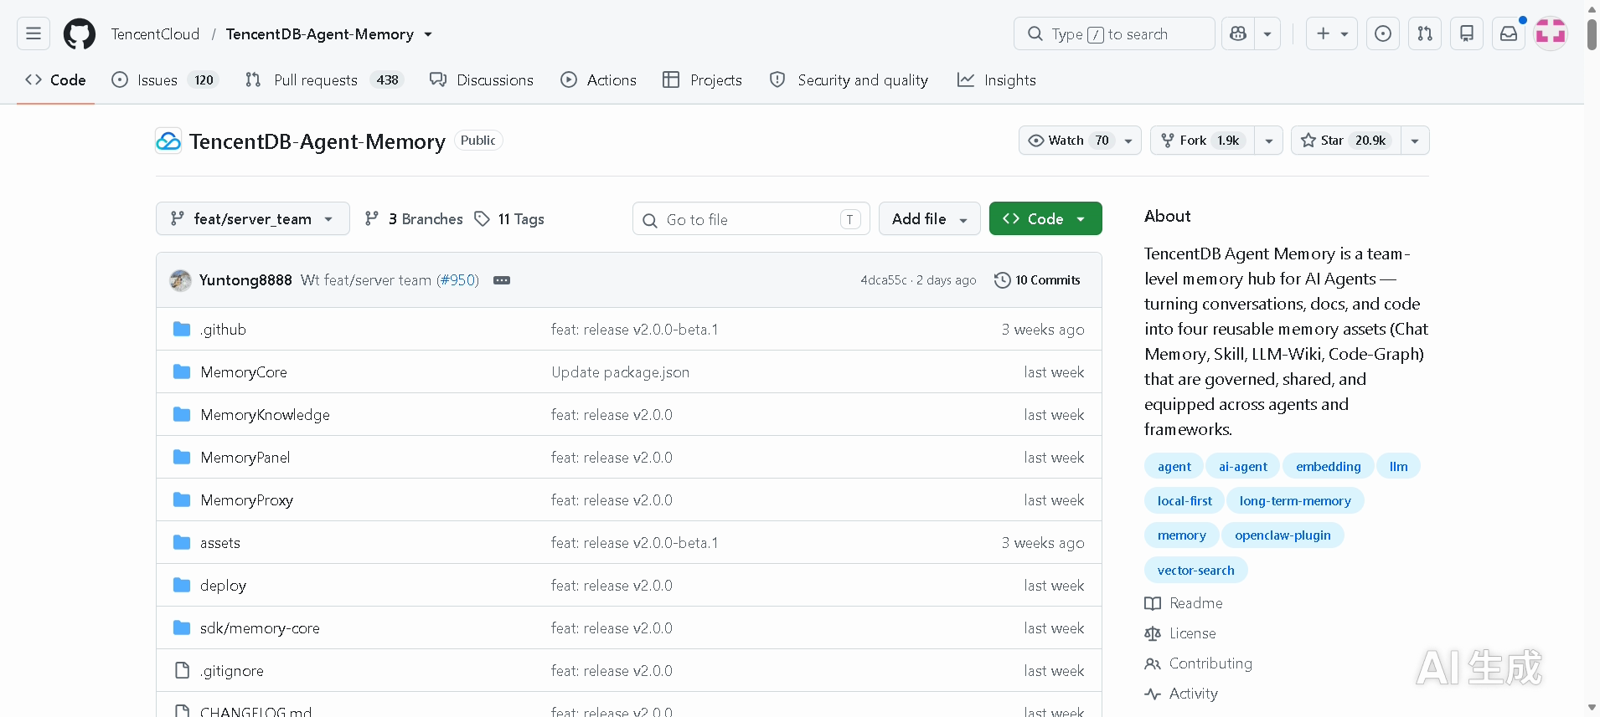Click the License scale icon
The height and width of the screenshot is (717, 1600).
tap(1153, 633)
